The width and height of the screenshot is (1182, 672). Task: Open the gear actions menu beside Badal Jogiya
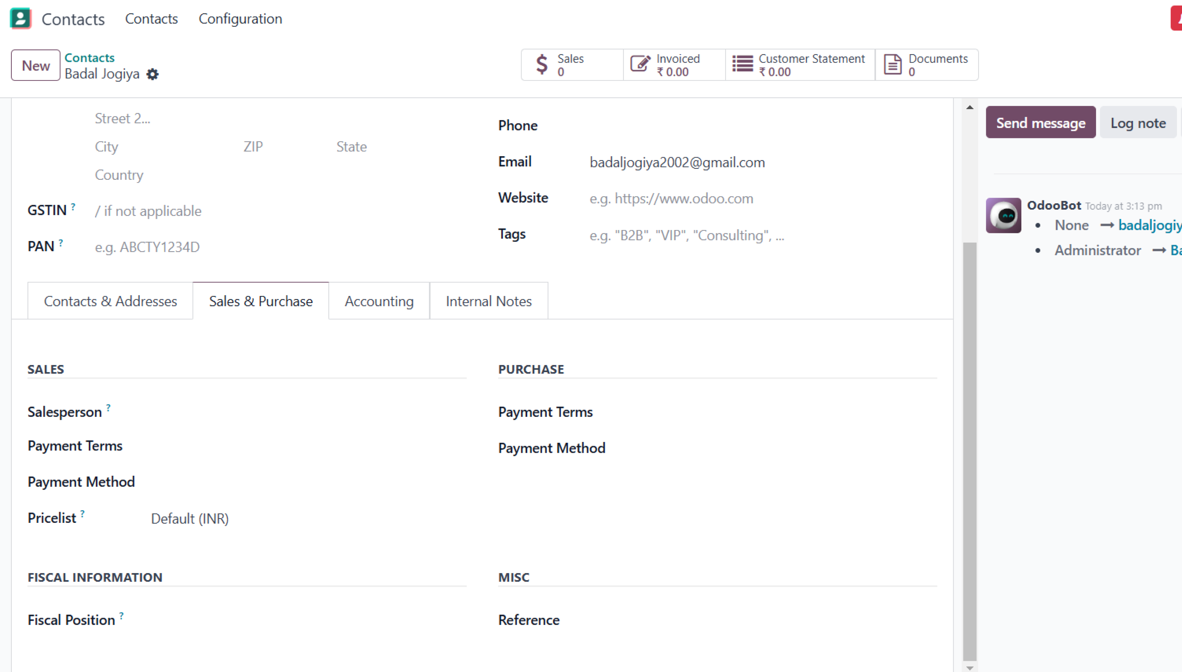pos(152,74)
